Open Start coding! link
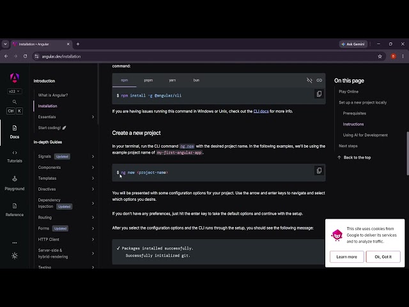409x307 pixels. coord(52,128)
